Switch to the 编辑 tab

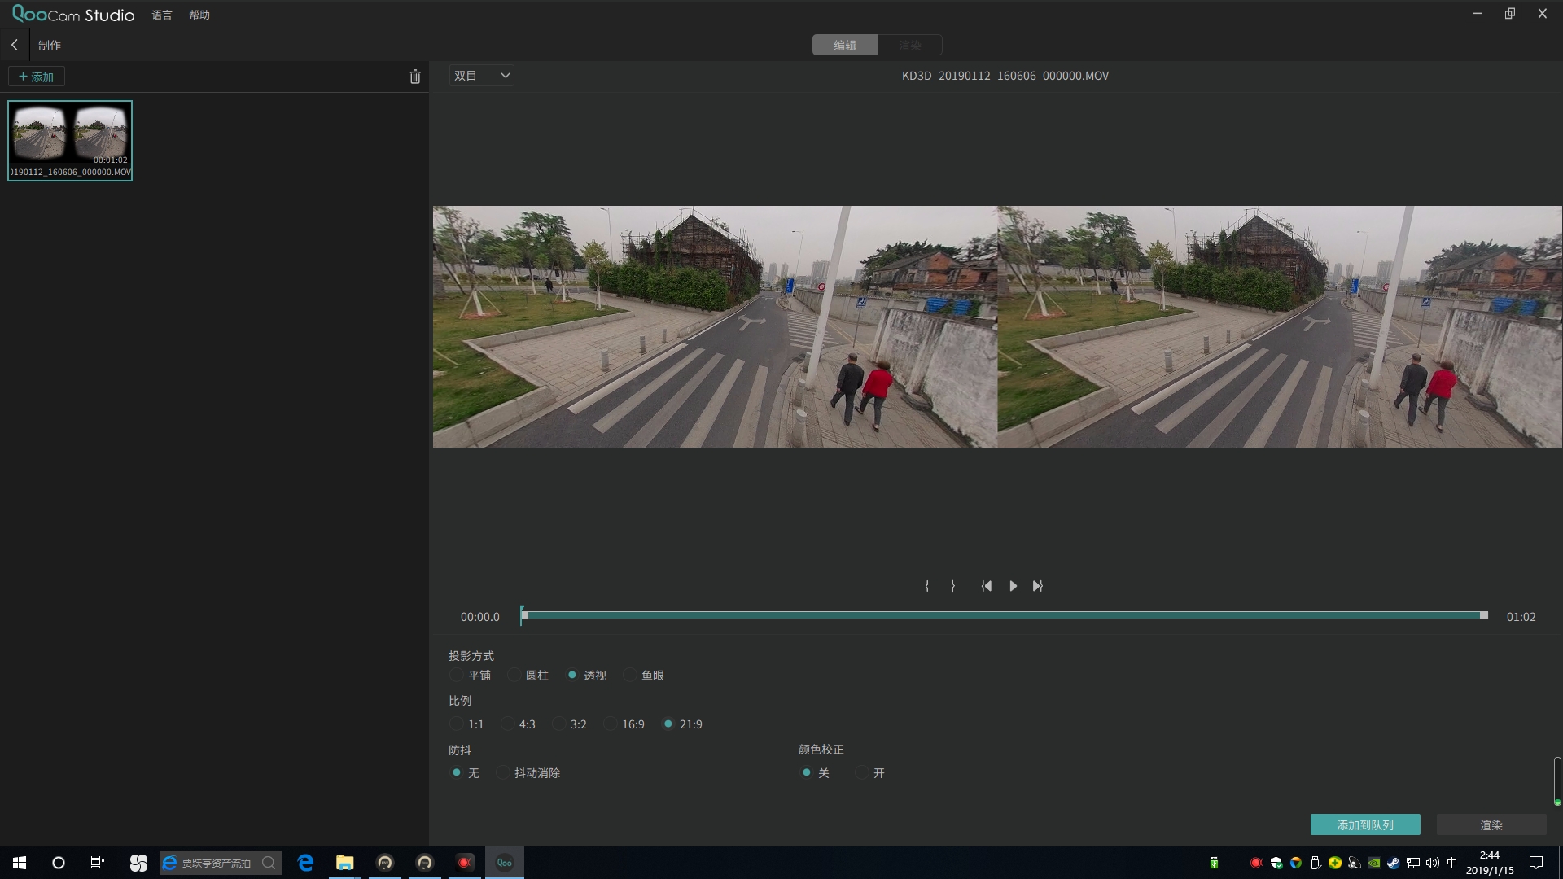845,45
